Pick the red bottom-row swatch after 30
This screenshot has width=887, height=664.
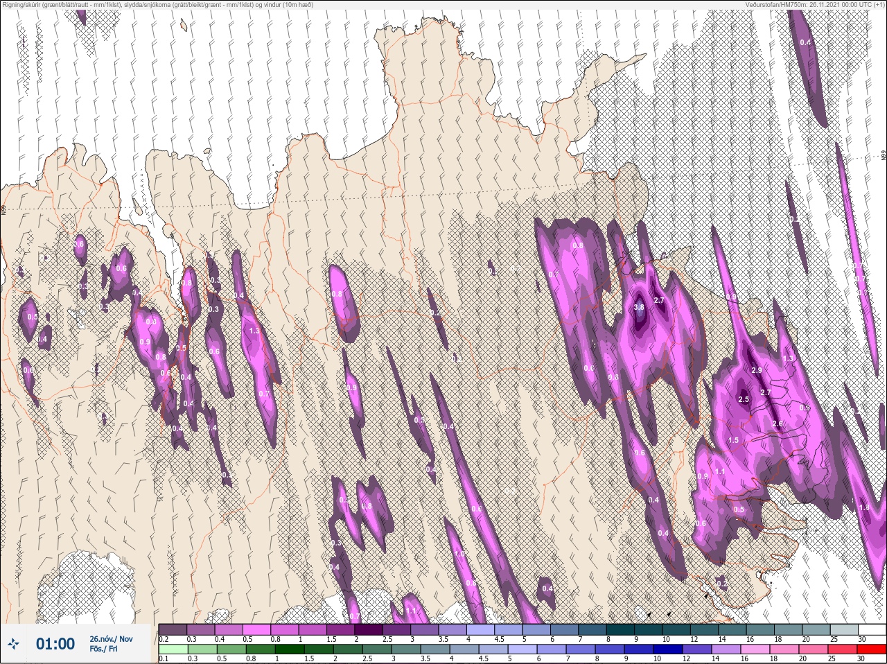pos(872,649)
